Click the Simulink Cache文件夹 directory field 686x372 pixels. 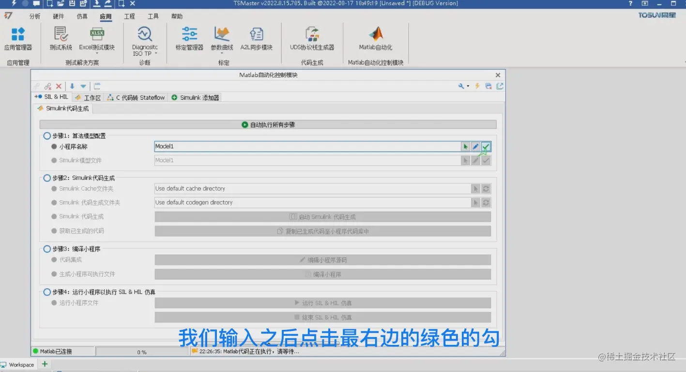pyautogui.click(x=312, y=189)
